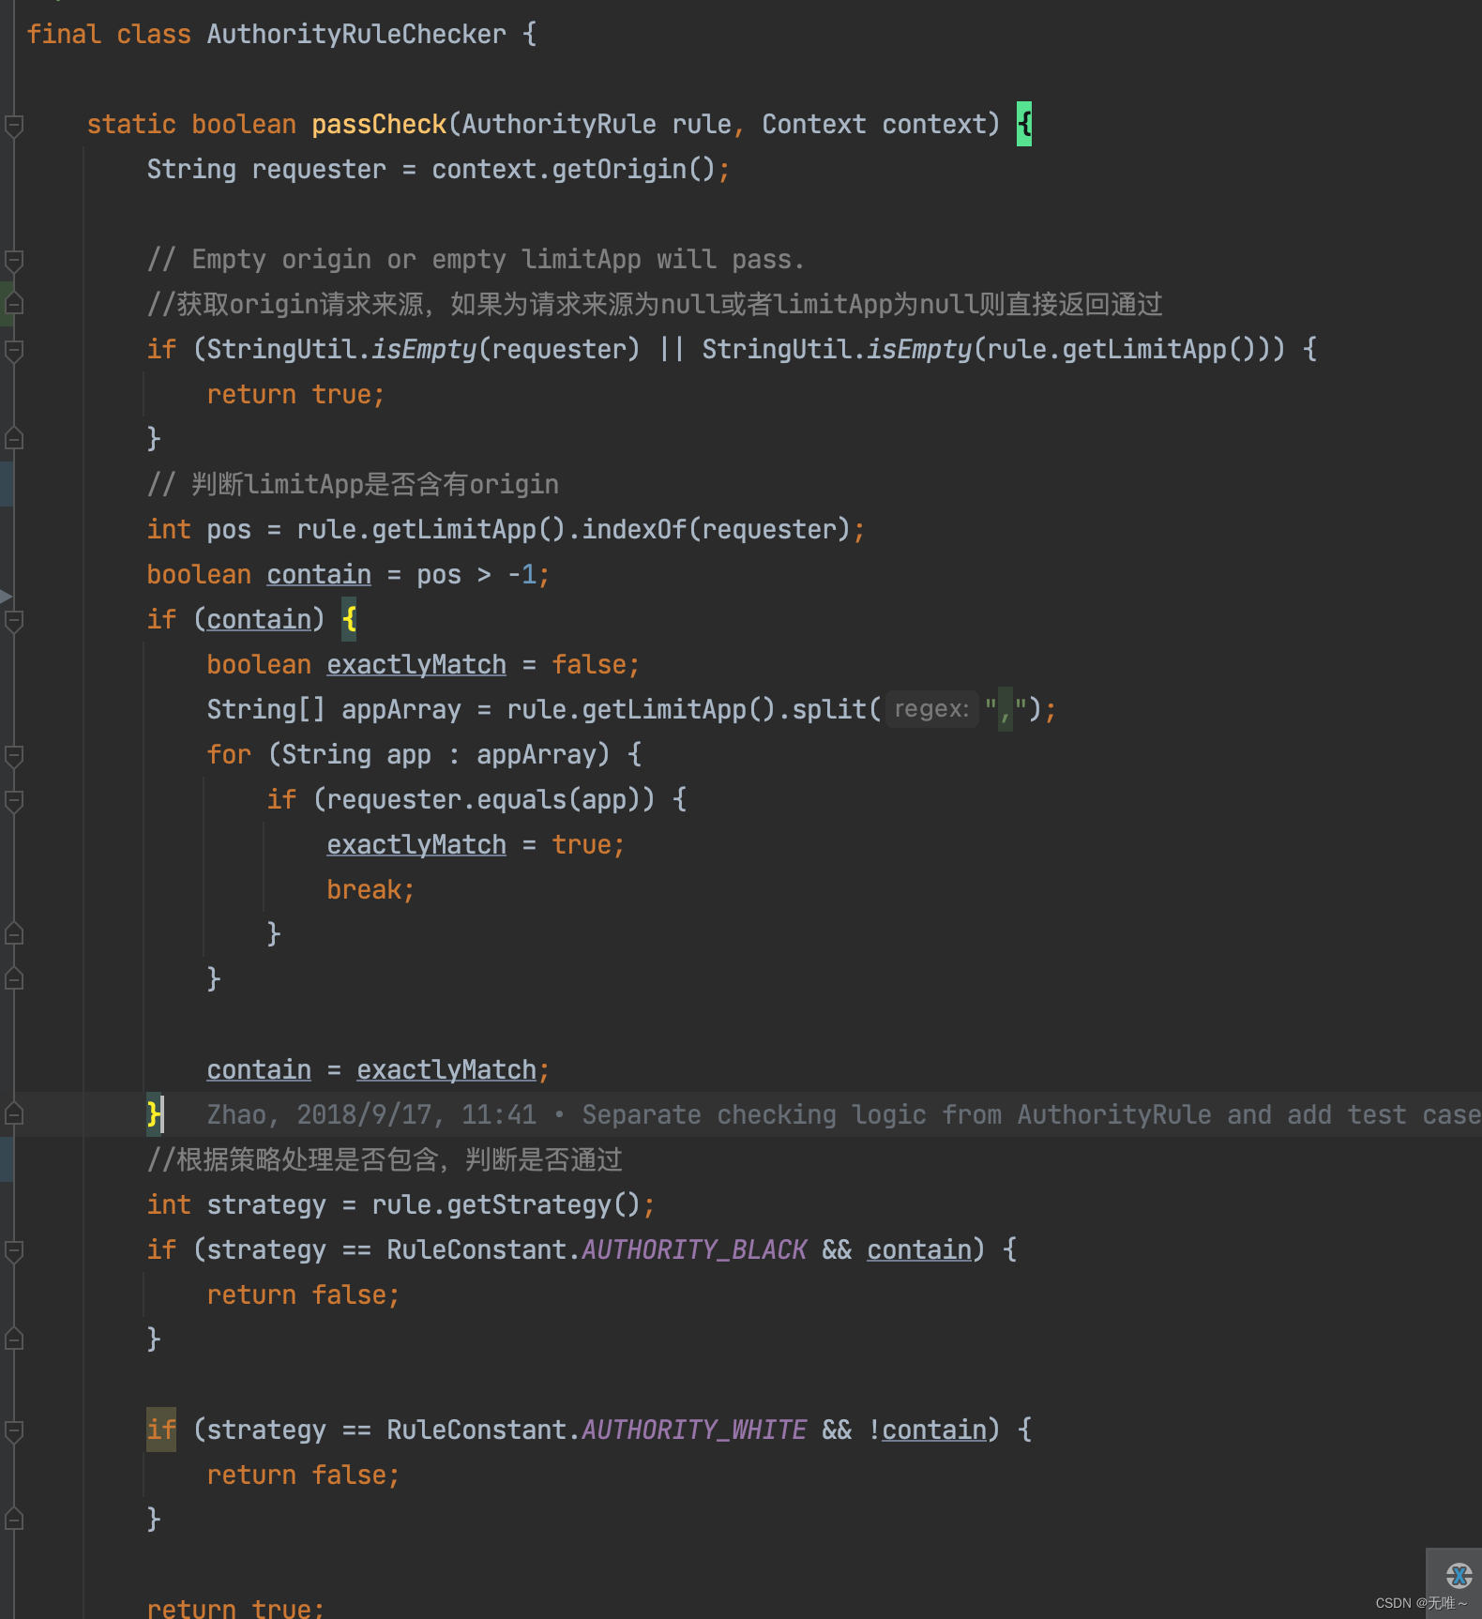Collapse the 'if (contain)' block in the gutter
Viewport: 1482px width, 1619px height.
point(14,620)
